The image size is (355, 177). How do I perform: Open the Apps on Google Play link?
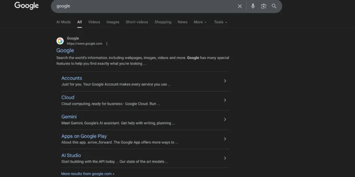(x=84, y=136)
